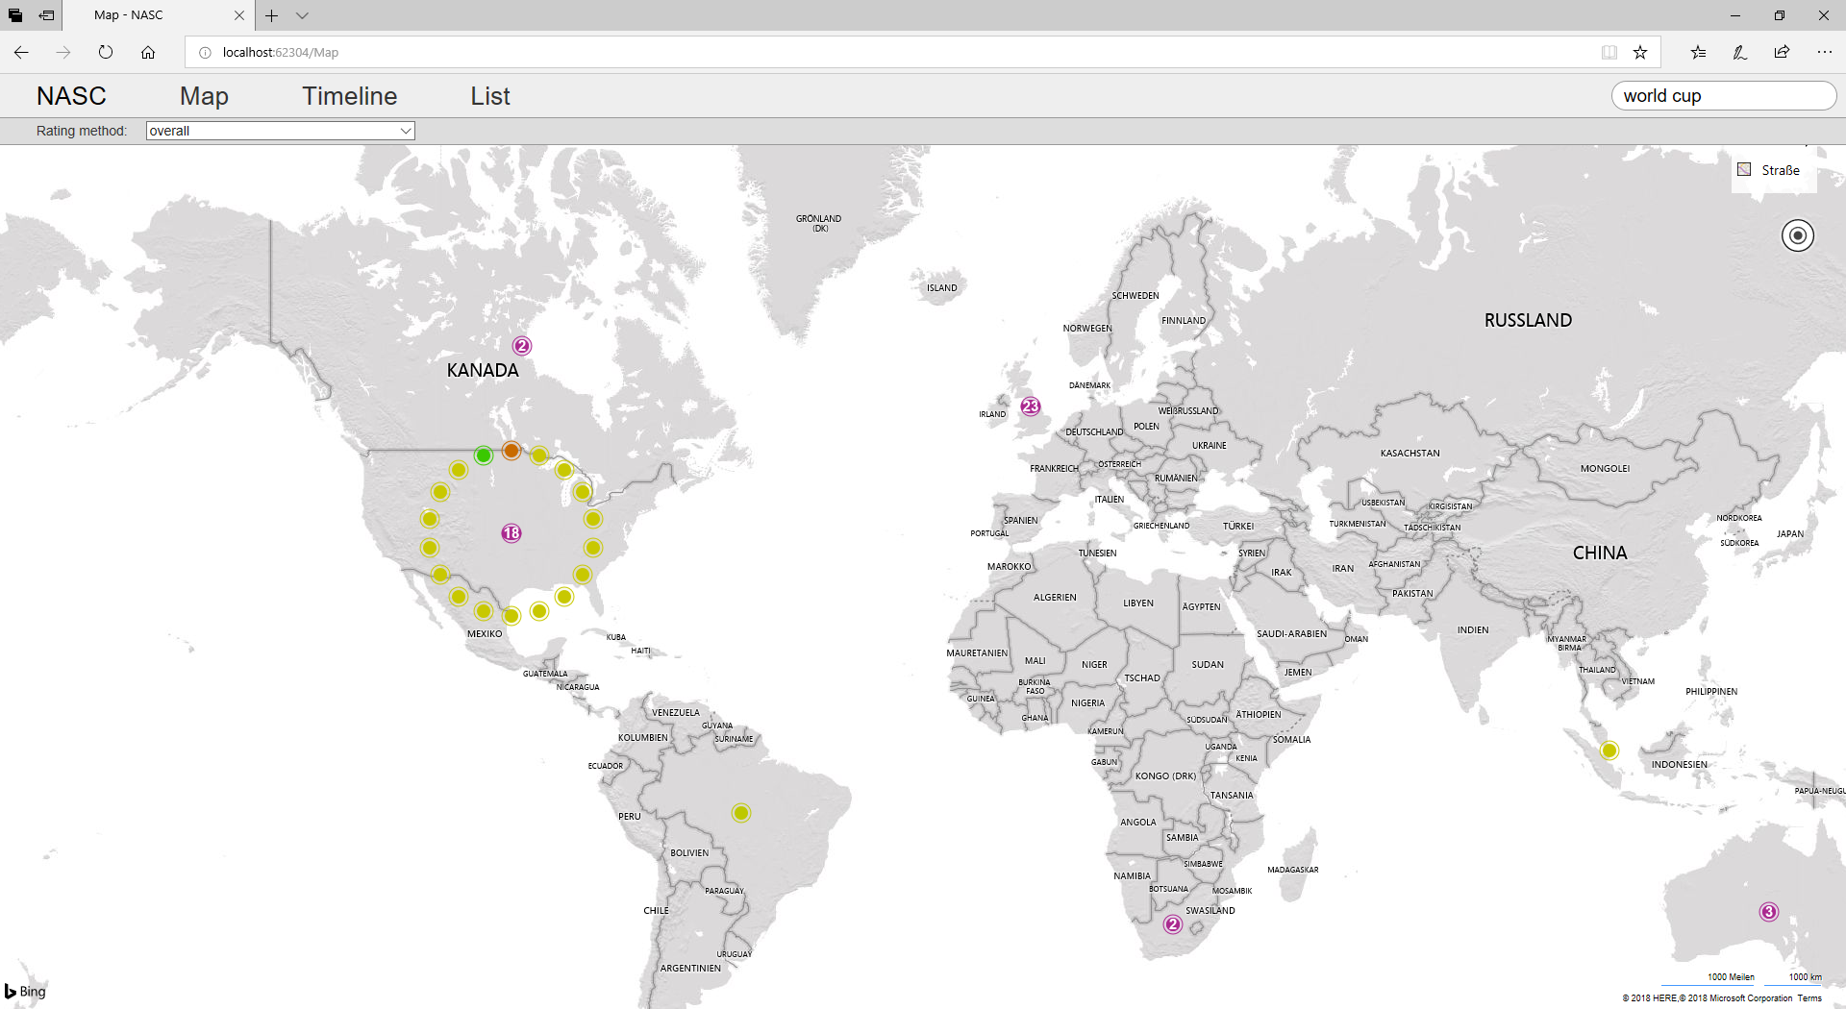Toggle the browser reading view
The height and width of the screenshot is (1009, 1846).
[x=1609, y=53]
